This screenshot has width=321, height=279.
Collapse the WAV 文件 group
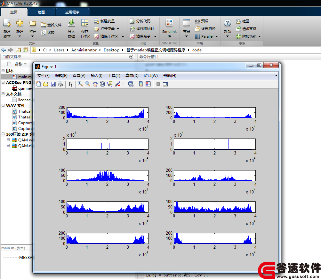[3, 105]
